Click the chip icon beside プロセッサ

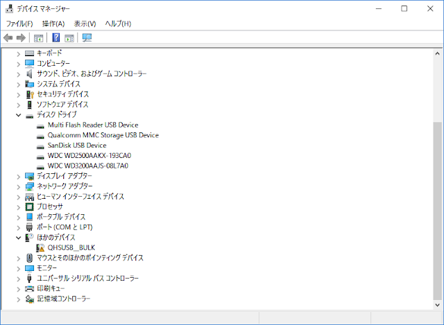coord(29,207)
